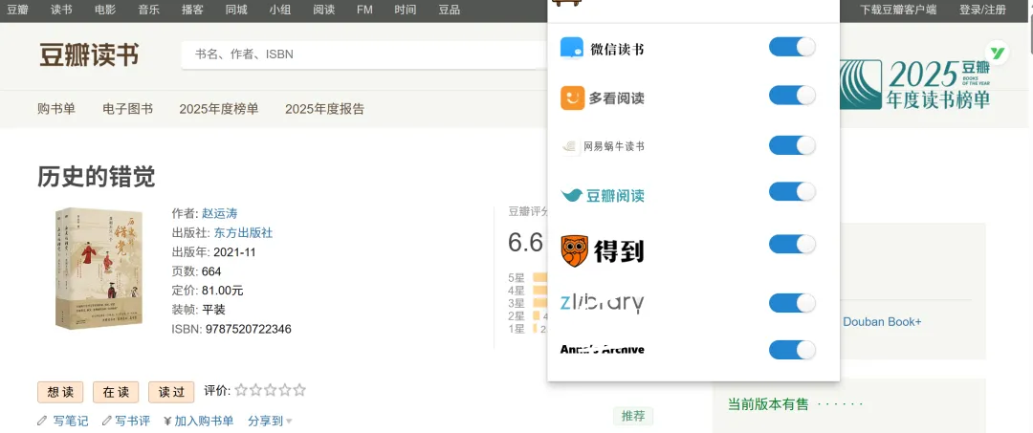The image size is (1033, 433).
Task: Click the 得到 owl icon
Action: 574,250
